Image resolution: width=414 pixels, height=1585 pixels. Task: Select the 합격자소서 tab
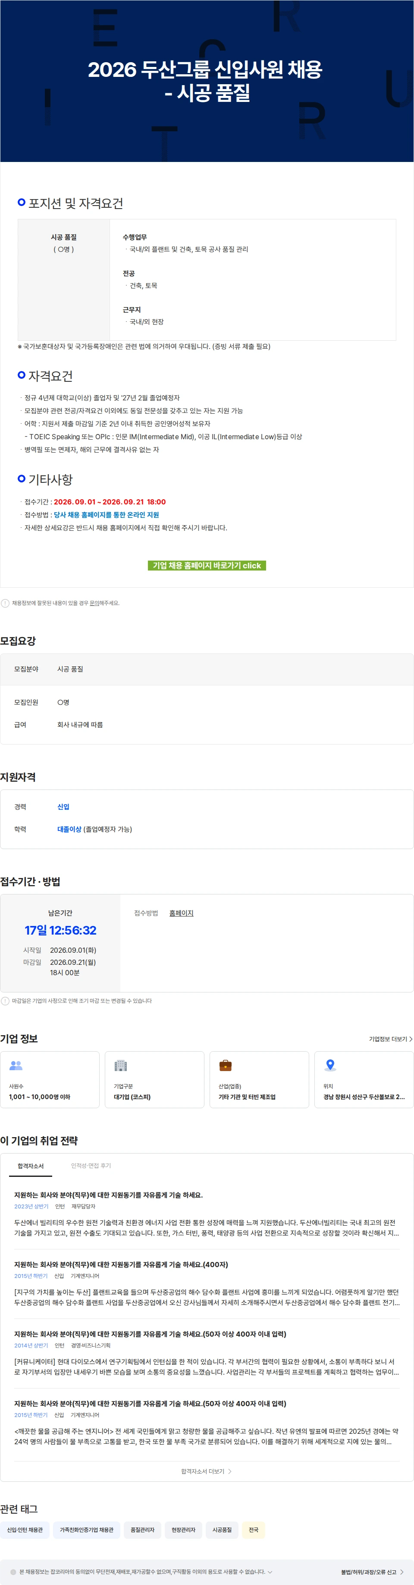pyautogui.click(x=31, y=1166)
